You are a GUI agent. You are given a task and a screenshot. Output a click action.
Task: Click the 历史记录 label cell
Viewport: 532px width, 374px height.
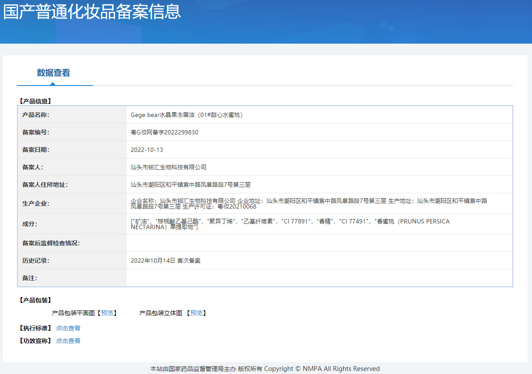72,261
